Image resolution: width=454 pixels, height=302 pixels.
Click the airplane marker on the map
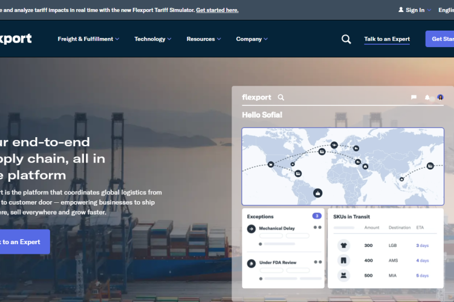tap(334, 145)
